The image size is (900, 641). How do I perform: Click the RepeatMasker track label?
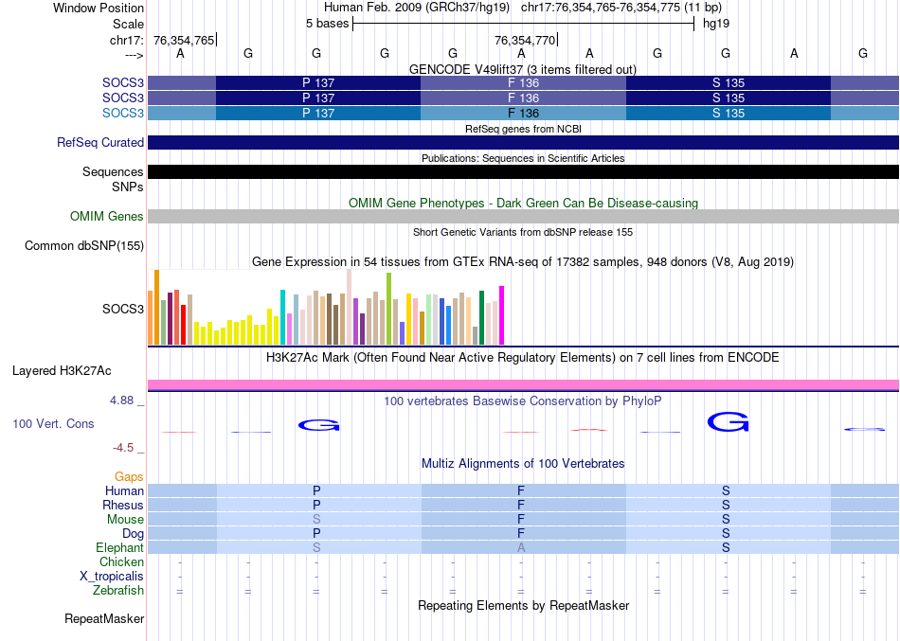104,618
